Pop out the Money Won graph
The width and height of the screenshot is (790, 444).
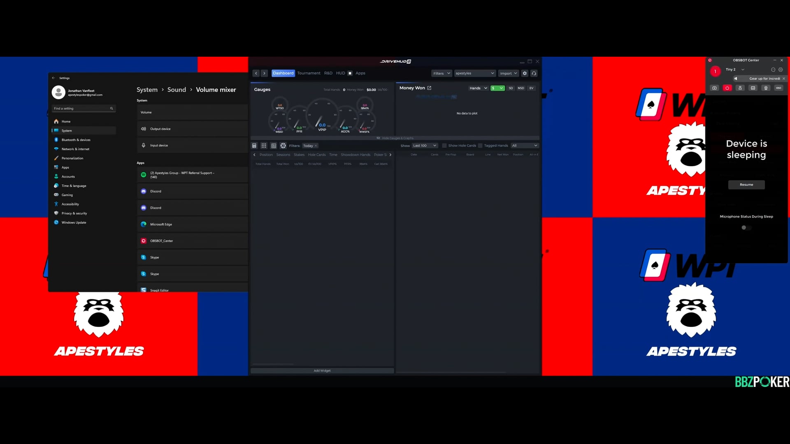coord(429,88)
